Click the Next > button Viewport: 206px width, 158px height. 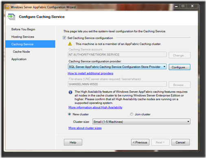click(160, 142)
